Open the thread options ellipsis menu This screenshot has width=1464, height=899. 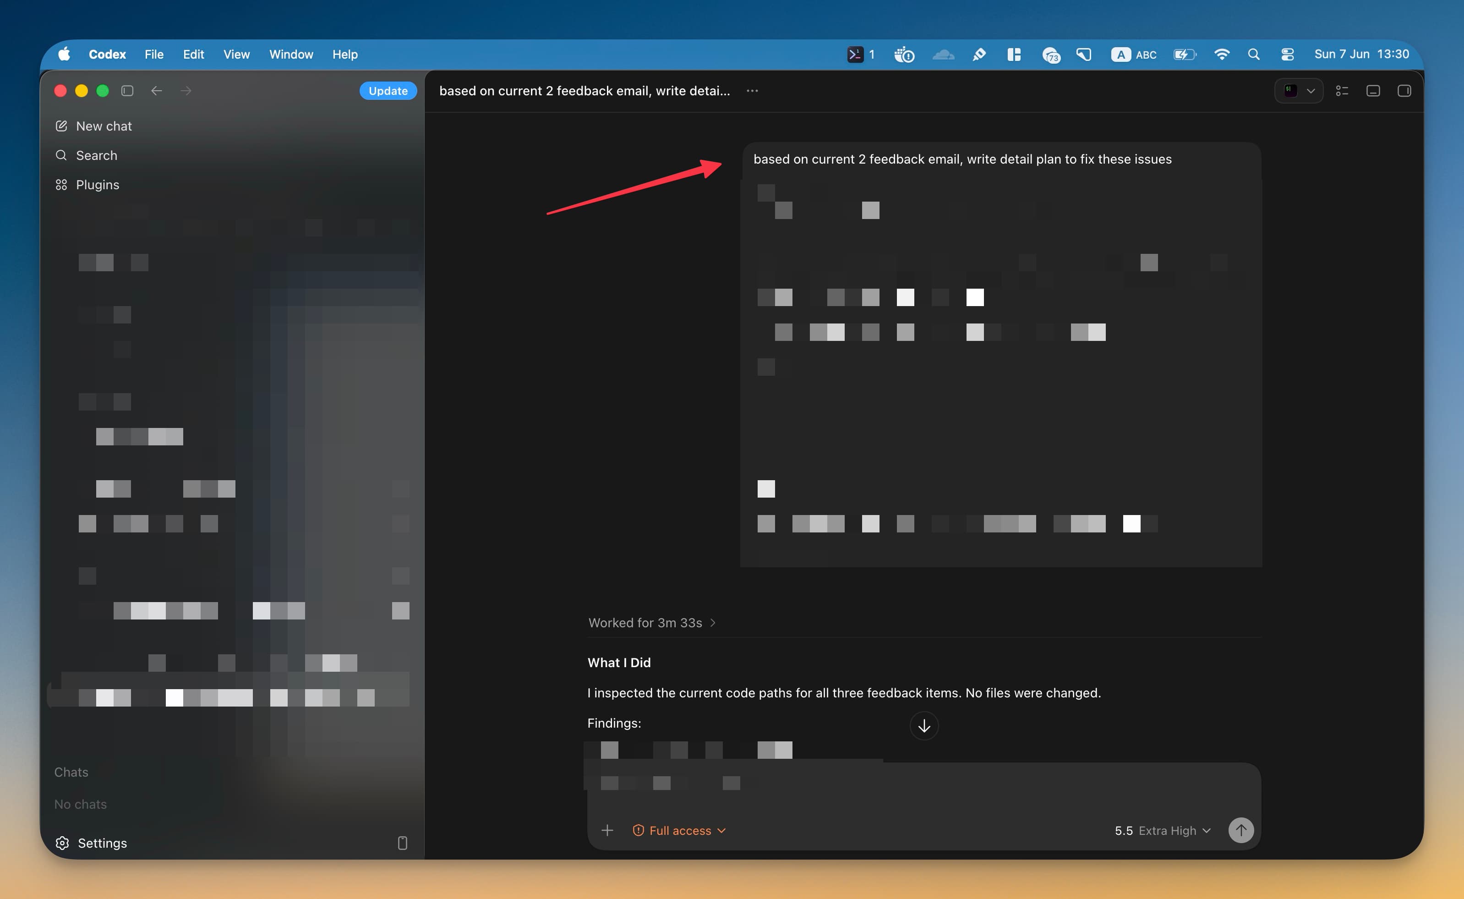(752, 90)
